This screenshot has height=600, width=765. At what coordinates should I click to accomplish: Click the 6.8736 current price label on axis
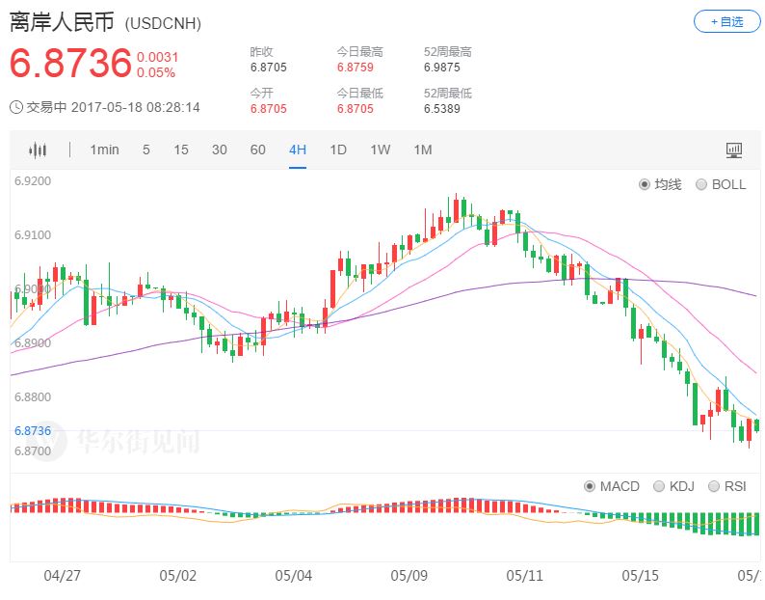tap(33, 431)
